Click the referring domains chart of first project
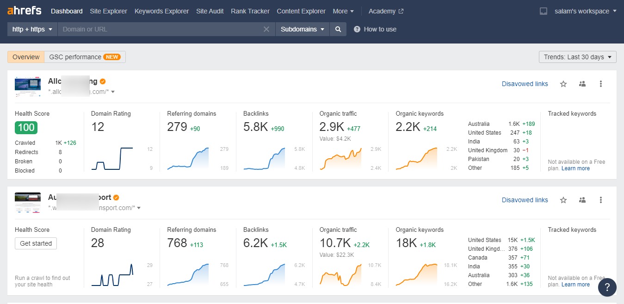This screenshot has width=624, height=304. click(x=188, y=159)
